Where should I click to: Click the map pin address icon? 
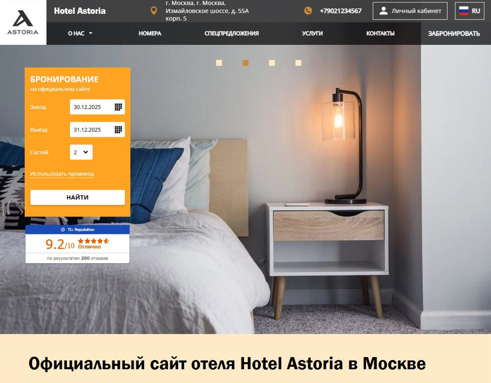tap(154, 11)
